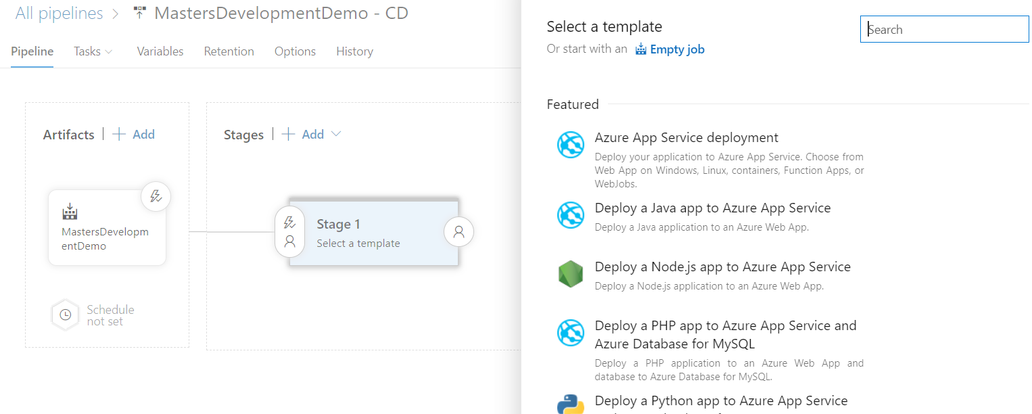Open the History tab
Viewport: 1032px width, 414px height.
pos(354,51)
